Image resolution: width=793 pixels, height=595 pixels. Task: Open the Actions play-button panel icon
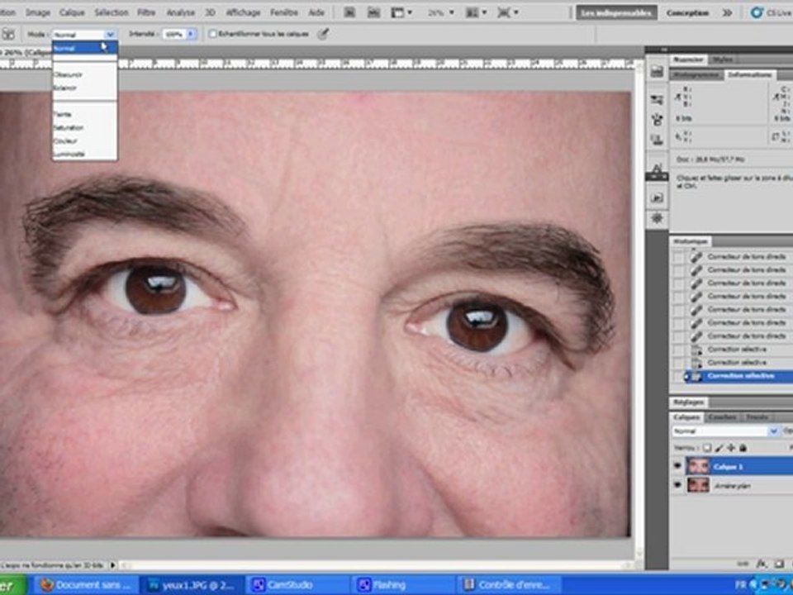tap(657, 198)
